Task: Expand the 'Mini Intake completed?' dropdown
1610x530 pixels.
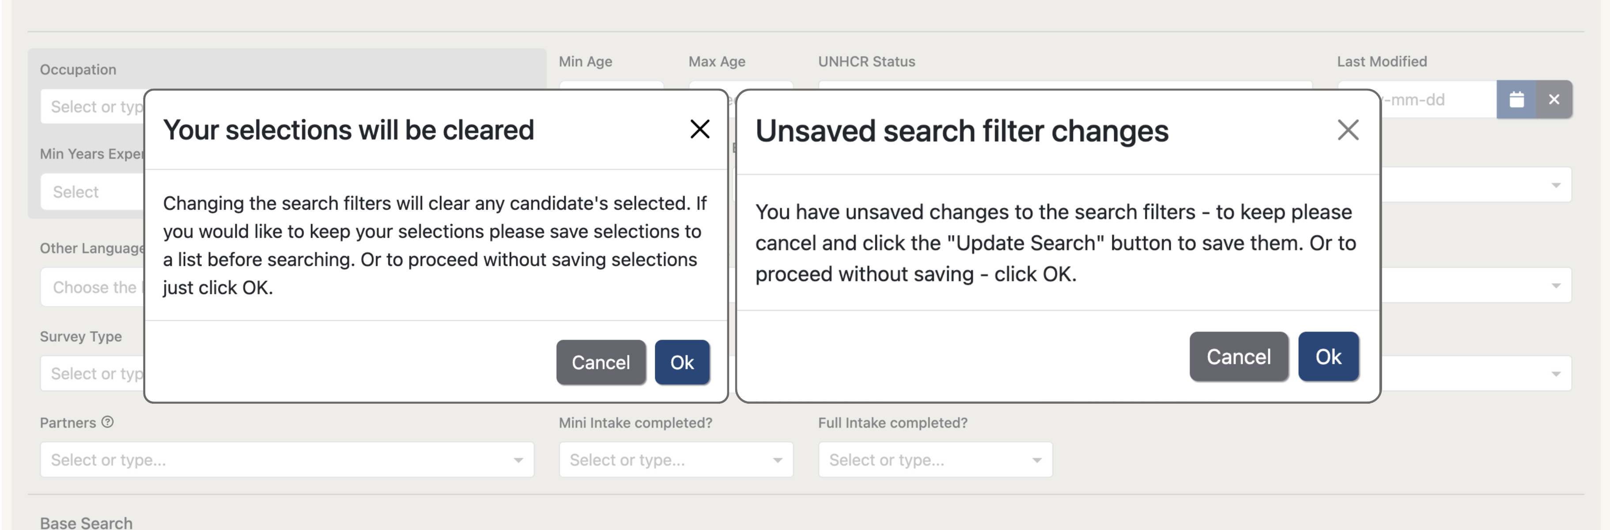Action: (675, 459)
